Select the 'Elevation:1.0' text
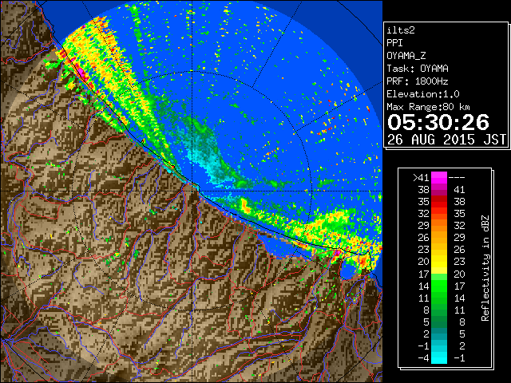Image resolution: width=511 pixels, height=383 pixels. (x=423, y=94)
